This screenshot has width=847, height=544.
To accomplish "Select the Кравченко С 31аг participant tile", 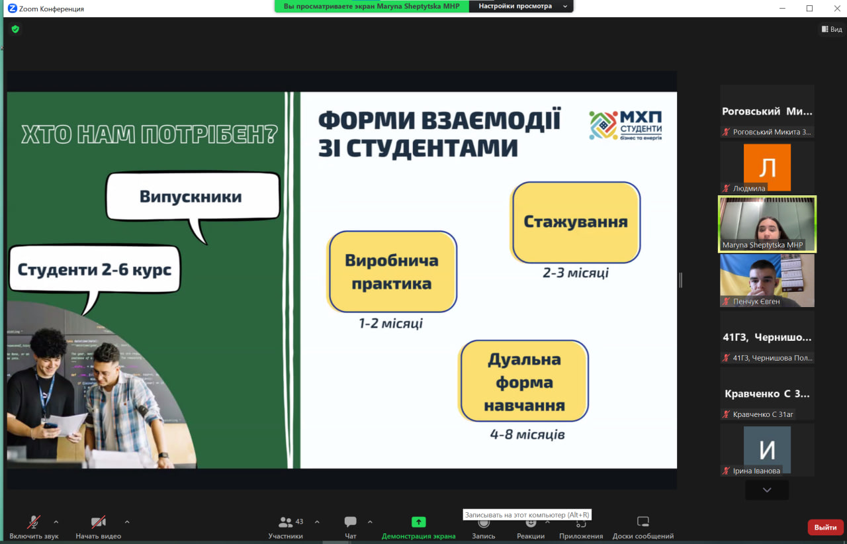I will 768,393.
